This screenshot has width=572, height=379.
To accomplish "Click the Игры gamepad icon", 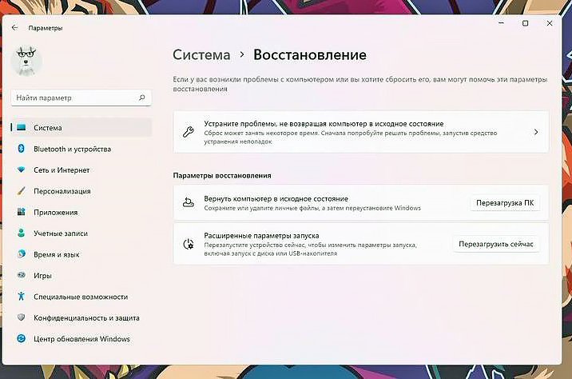I will tap(21, 275).
